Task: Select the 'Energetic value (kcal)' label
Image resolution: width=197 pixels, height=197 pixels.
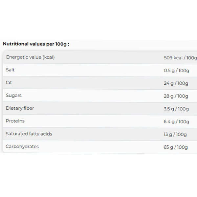Action: 30,57
